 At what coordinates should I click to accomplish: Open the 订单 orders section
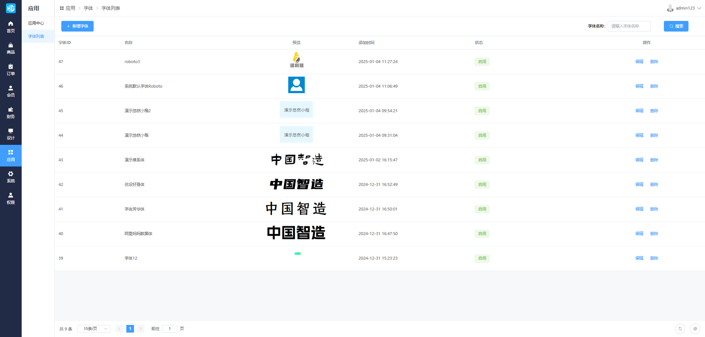11,70
